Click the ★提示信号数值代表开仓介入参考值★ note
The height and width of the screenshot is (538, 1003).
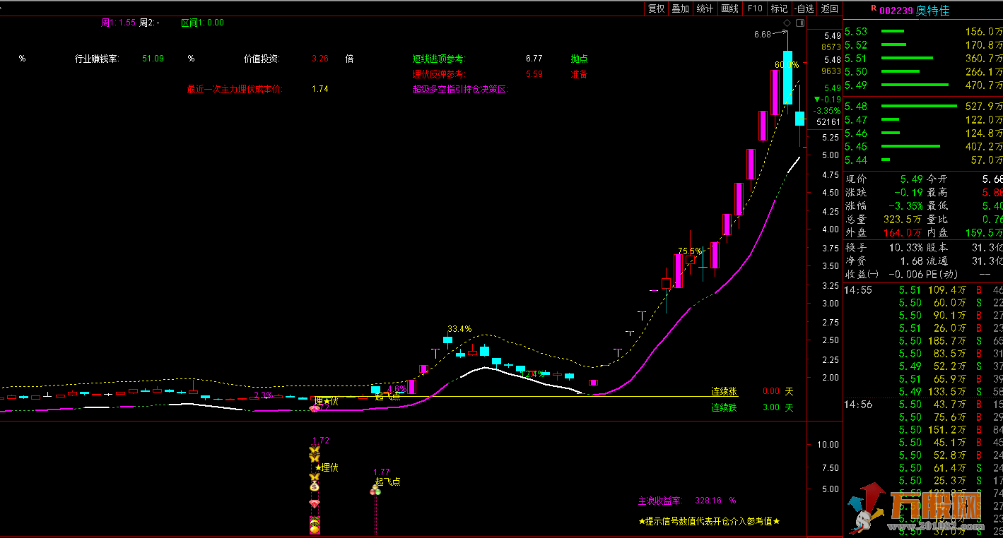tap(709, 522)
